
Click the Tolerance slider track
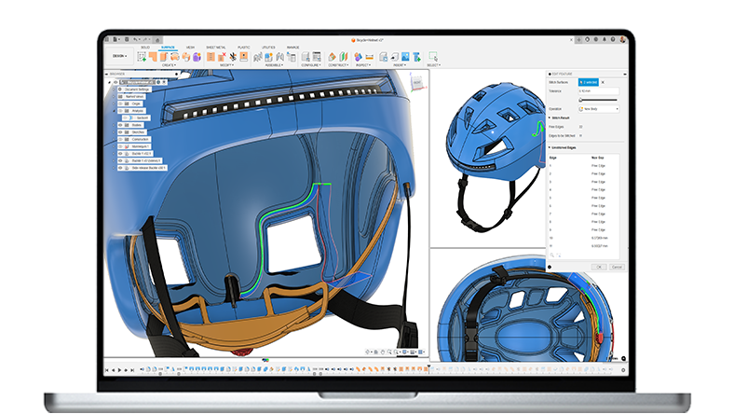tap(600, 99)
